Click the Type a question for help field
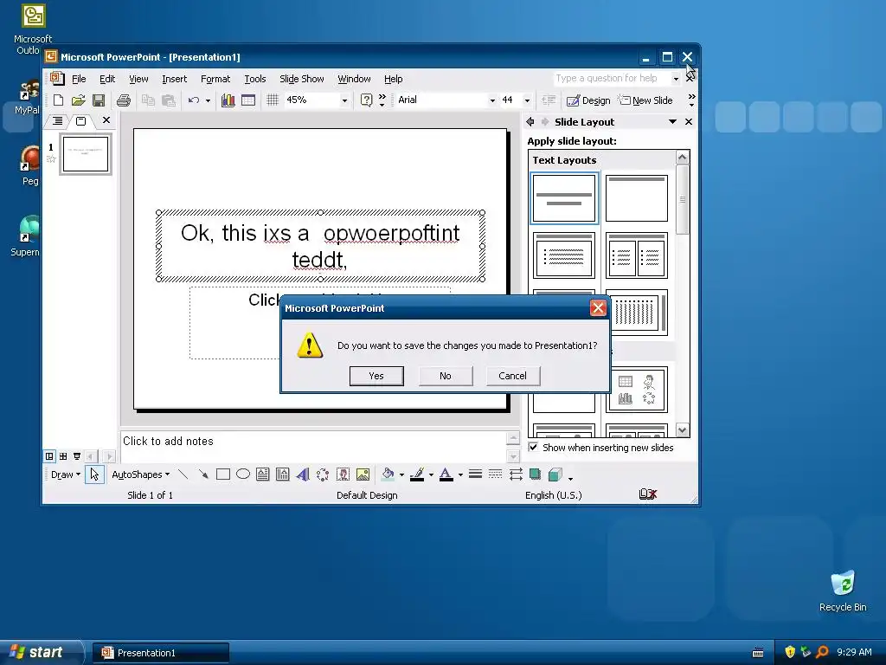The height and width of the screenshot is (665, 886). point(612,78)
